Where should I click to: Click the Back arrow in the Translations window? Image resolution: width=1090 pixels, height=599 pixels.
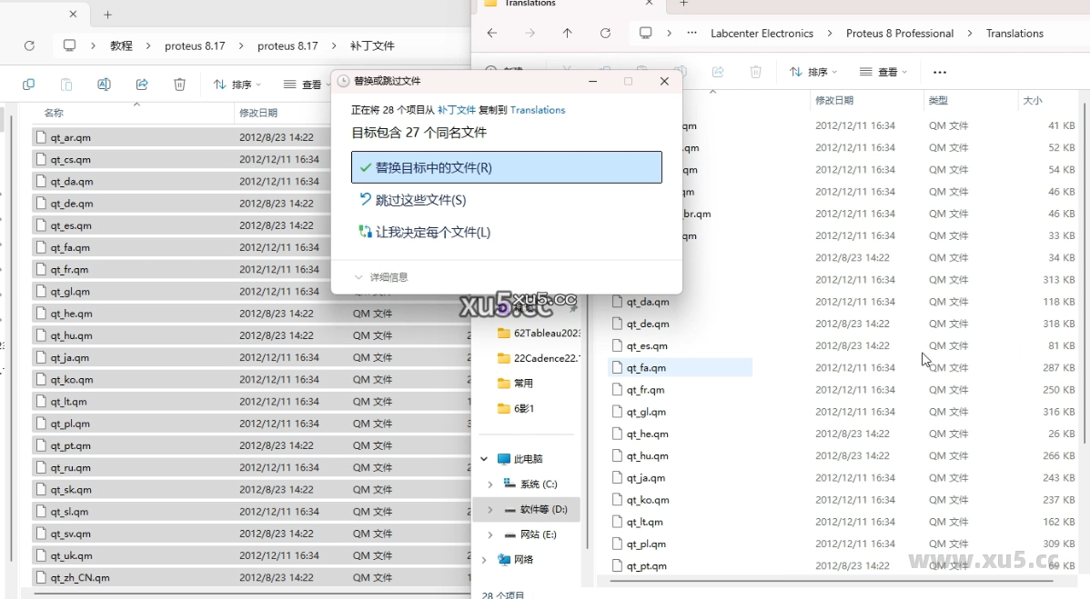click(492, 33)
